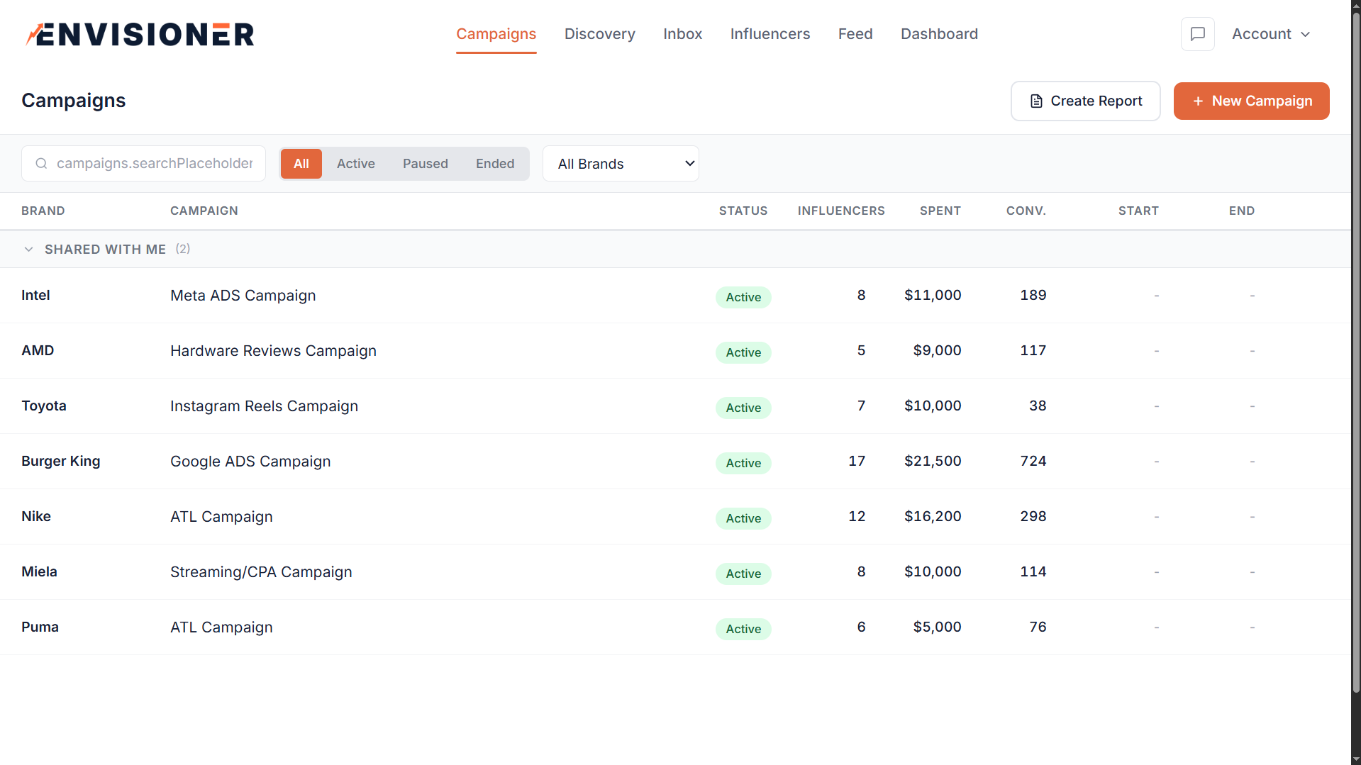
Task: Click the Envisioner logo
Action: coord(139,33)
